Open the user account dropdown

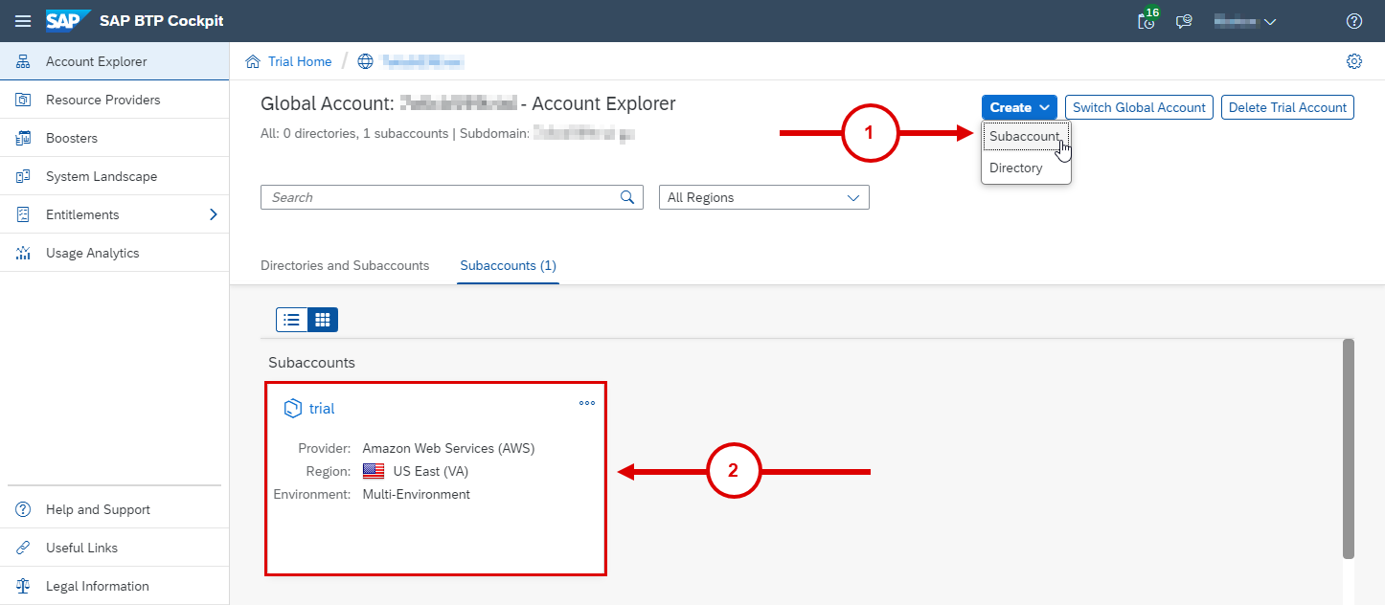[1243, 20]
